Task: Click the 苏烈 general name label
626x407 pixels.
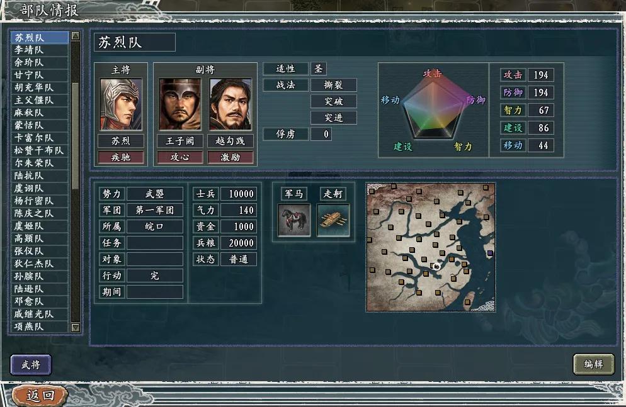Action: pos(121,141)
